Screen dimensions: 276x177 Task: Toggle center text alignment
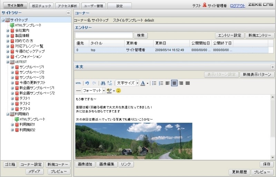pos(174,83)
